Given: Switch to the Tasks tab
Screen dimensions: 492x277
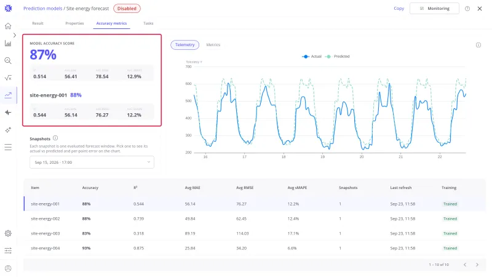Looking at the screenshot, I should tap(148, 23).
